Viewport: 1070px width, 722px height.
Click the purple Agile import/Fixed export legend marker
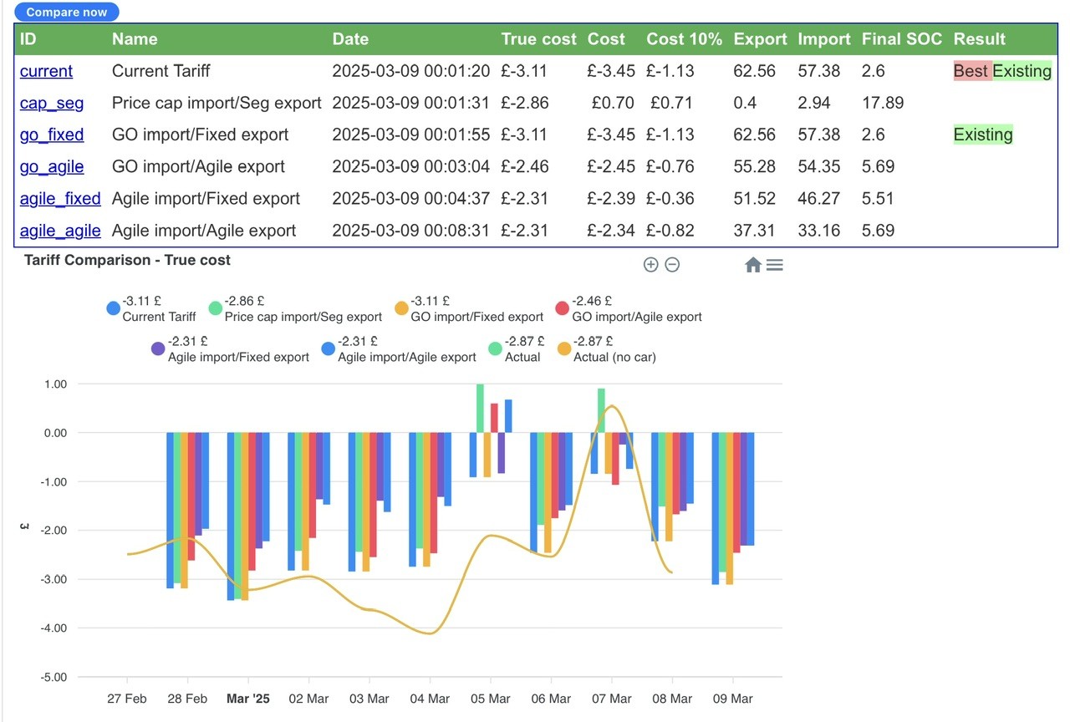158,348
